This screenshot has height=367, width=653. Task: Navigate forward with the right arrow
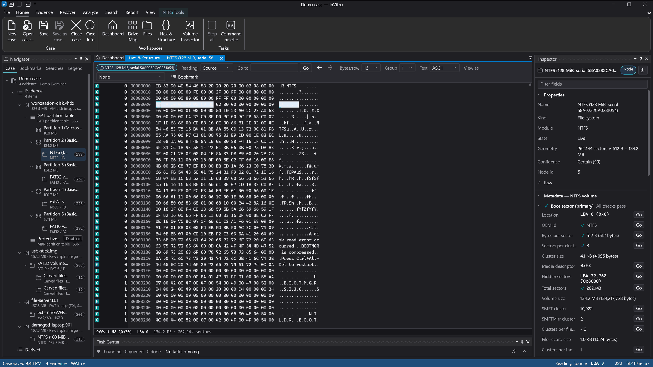(x=330, y=68)
